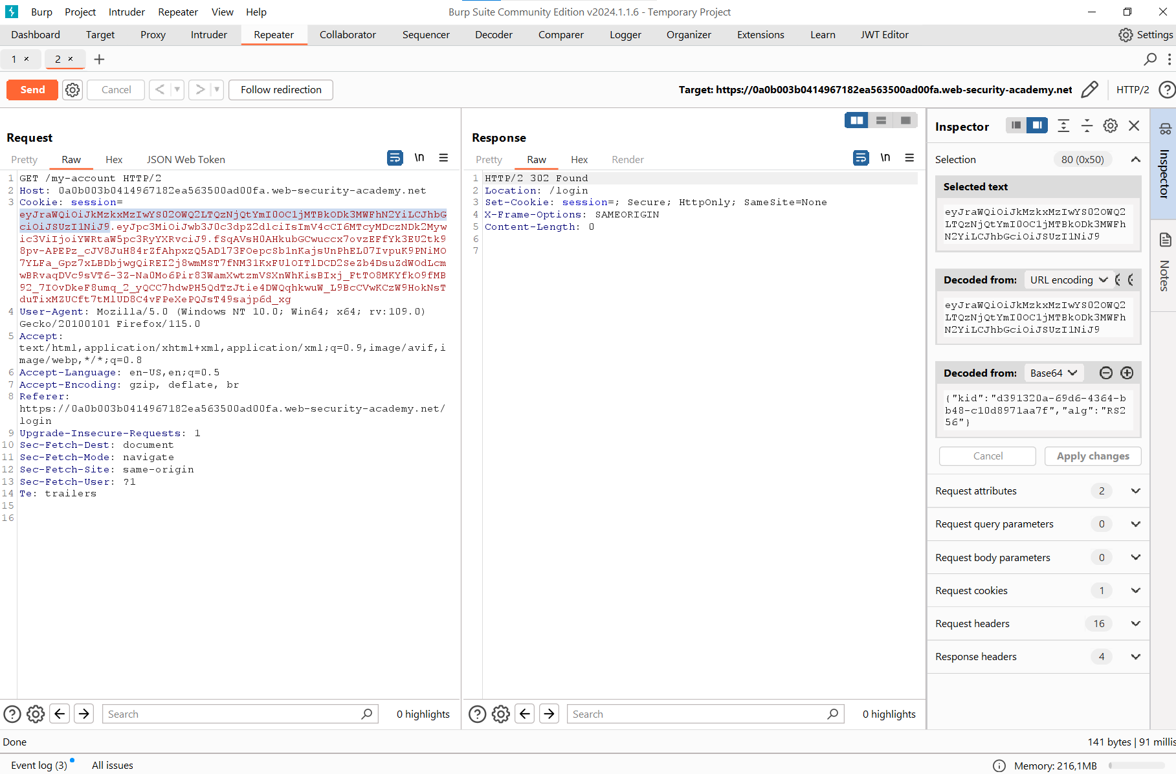Dock Inspector on the left side
The image size is (1176, 774).
[1017, 126]
